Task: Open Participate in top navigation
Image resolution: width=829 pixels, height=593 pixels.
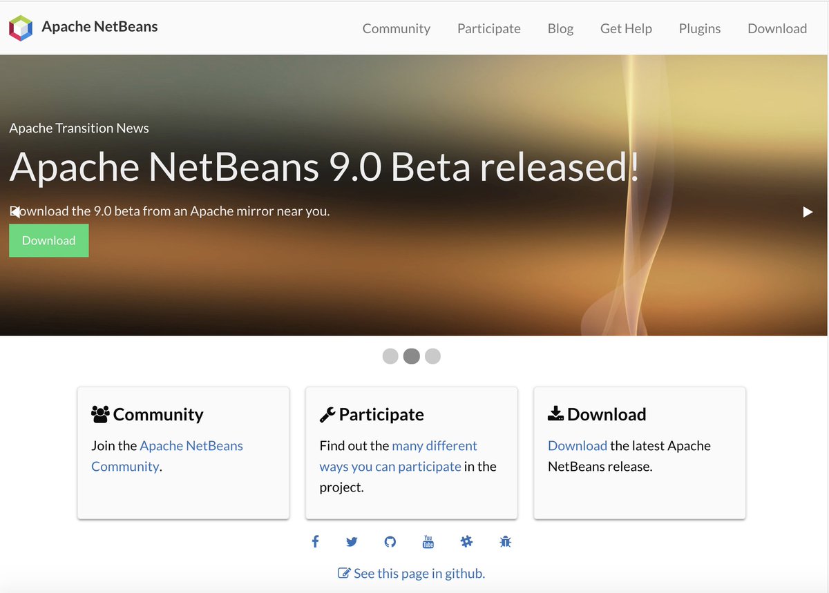Action: (x=489, y=28)
